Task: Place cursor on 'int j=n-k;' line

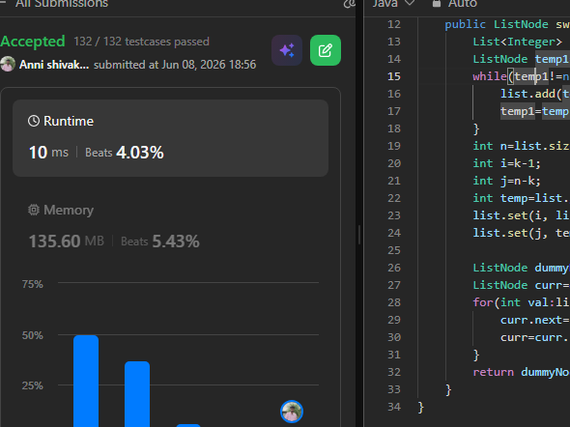Action: click(506, 181)
